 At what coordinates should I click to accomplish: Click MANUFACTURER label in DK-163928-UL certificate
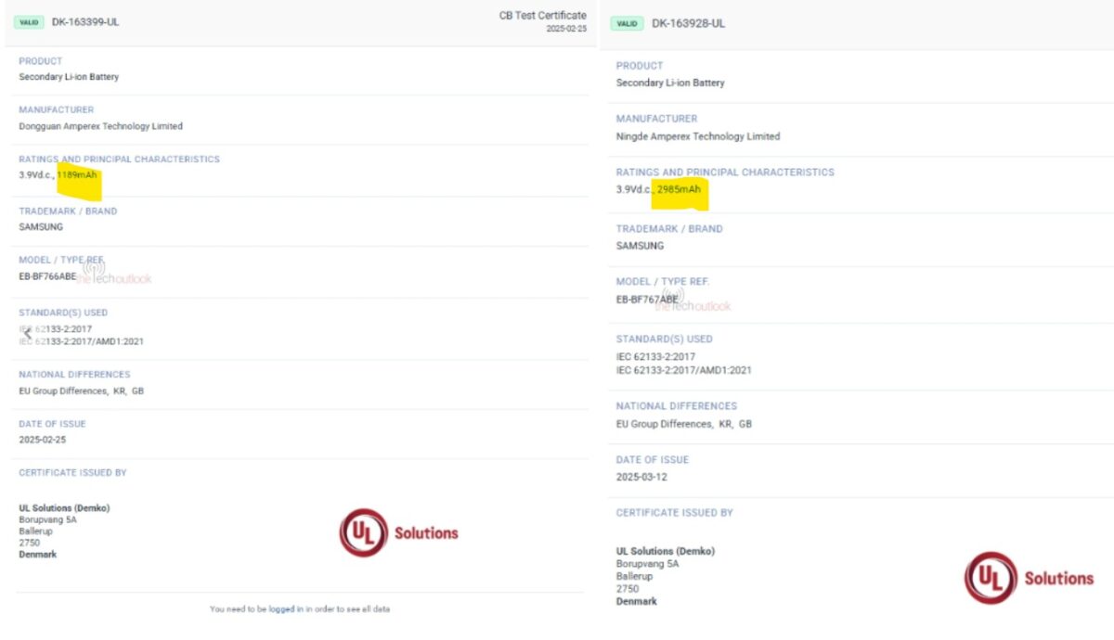656,119
